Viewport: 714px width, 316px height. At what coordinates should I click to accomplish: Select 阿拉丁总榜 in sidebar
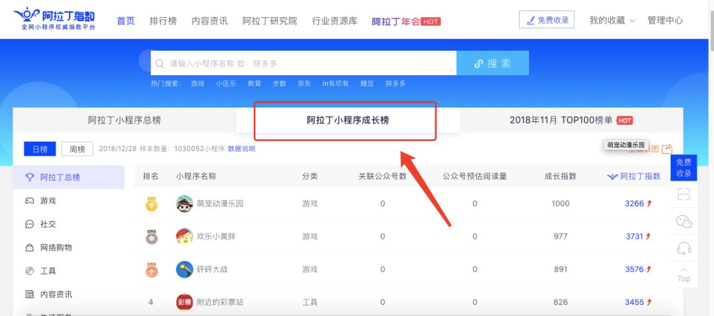click(69, 177)
